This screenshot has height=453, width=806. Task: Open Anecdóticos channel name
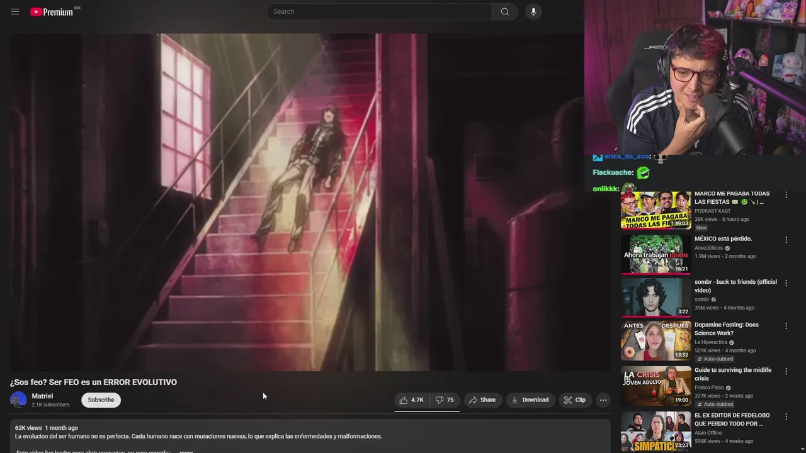point(709,248)
